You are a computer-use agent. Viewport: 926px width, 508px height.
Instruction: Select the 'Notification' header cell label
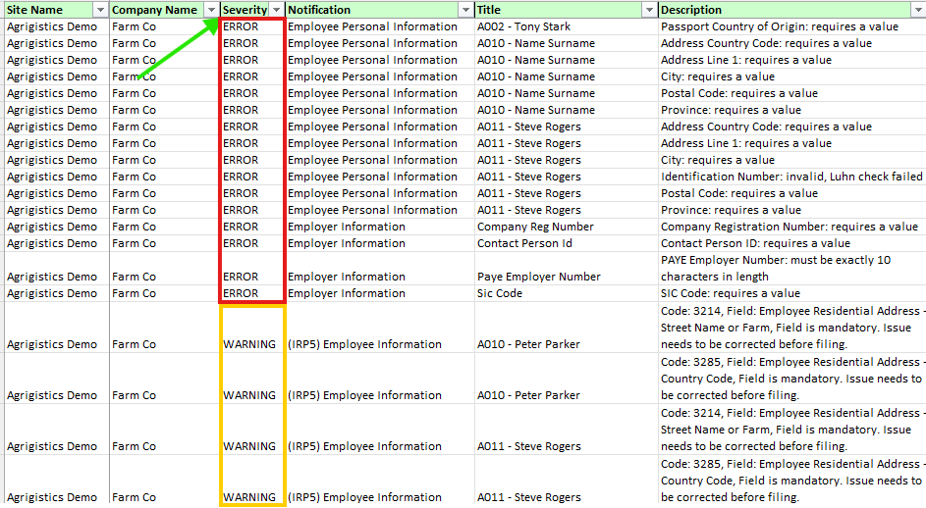pyautogui.click(x=319, y=10)
